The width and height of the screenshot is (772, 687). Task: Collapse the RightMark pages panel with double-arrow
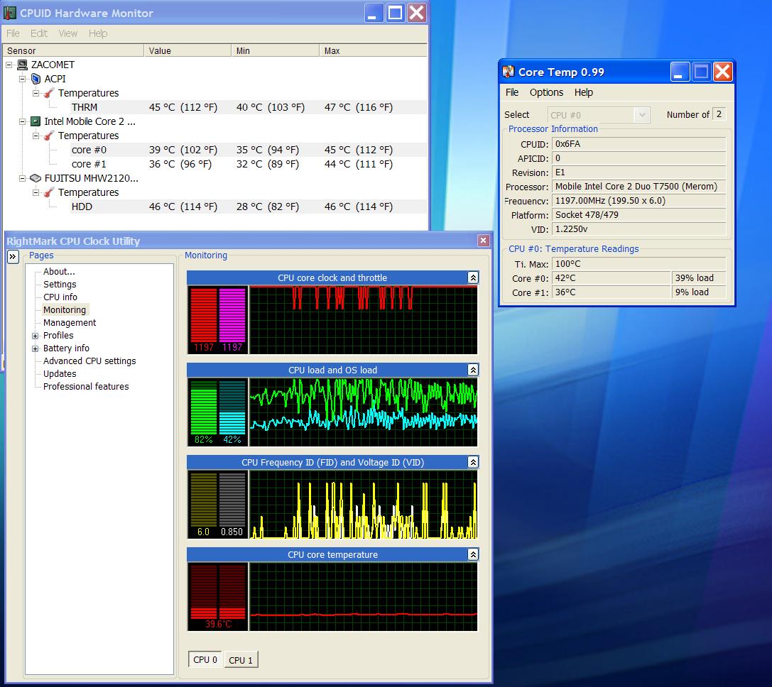[13, 256]
